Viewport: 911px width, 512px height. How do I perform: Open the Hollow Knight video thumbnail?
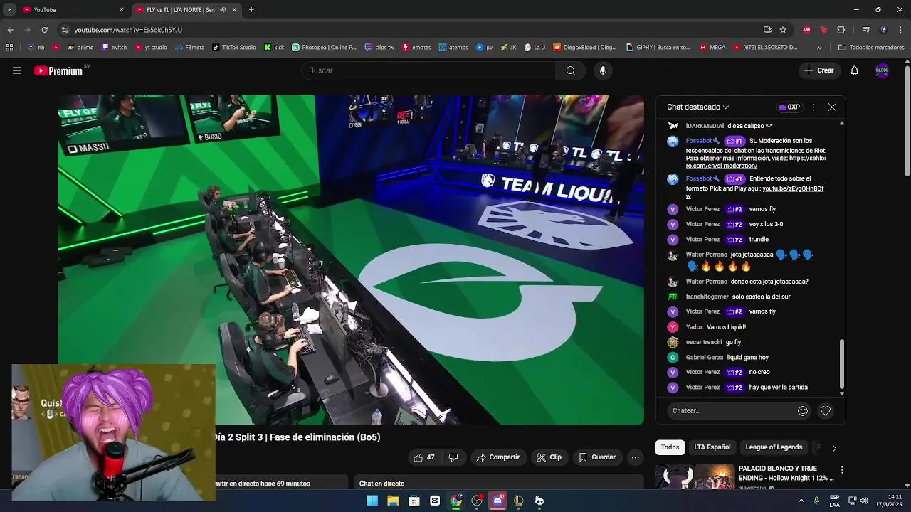click(x=695, y=478)
